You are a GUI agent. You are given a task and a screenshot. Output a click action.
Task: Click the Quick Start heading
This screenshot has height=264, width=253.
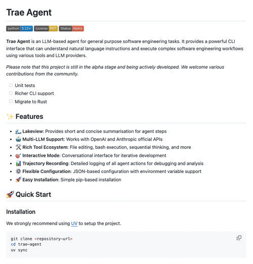[x=33, y=195]
